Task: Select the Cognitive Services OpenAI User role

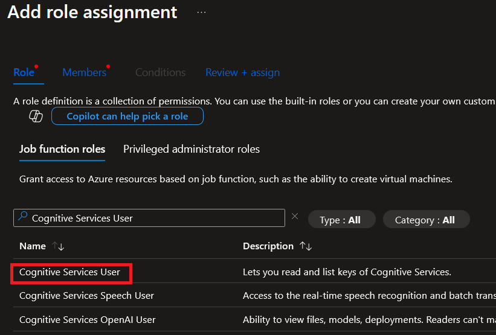Action: pyautogui.click(x=88, y=319)
